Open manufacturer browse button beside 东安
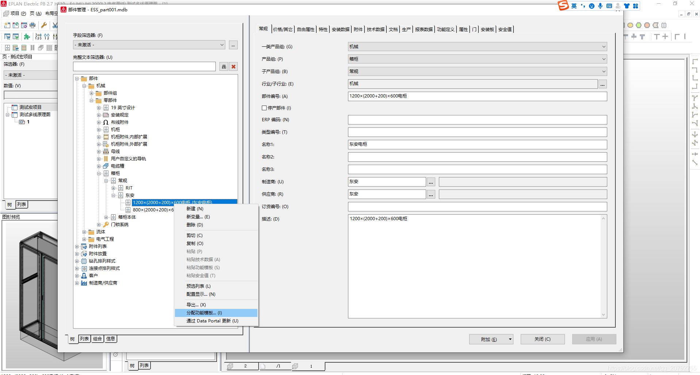This screenshot has height=375, width=700. (x=431, y=182)
